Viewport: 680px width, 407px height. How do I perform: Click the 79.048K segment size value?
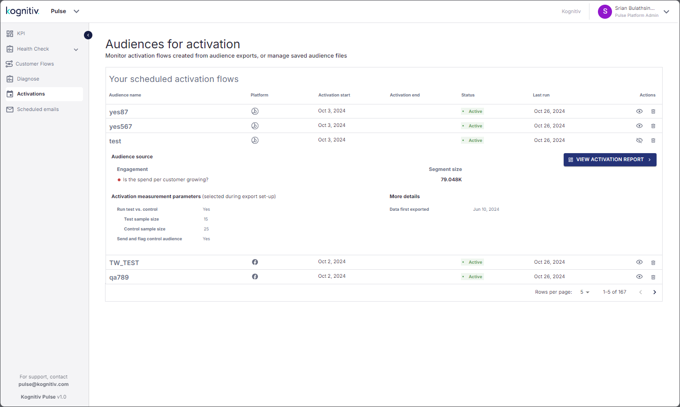pyautogui.click(x=451, y=180)
